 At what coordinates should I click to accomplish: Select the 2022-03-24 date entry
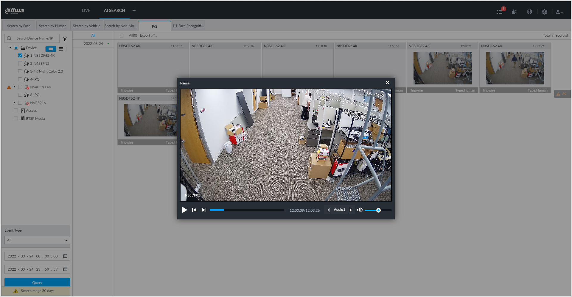click(93, 44)
